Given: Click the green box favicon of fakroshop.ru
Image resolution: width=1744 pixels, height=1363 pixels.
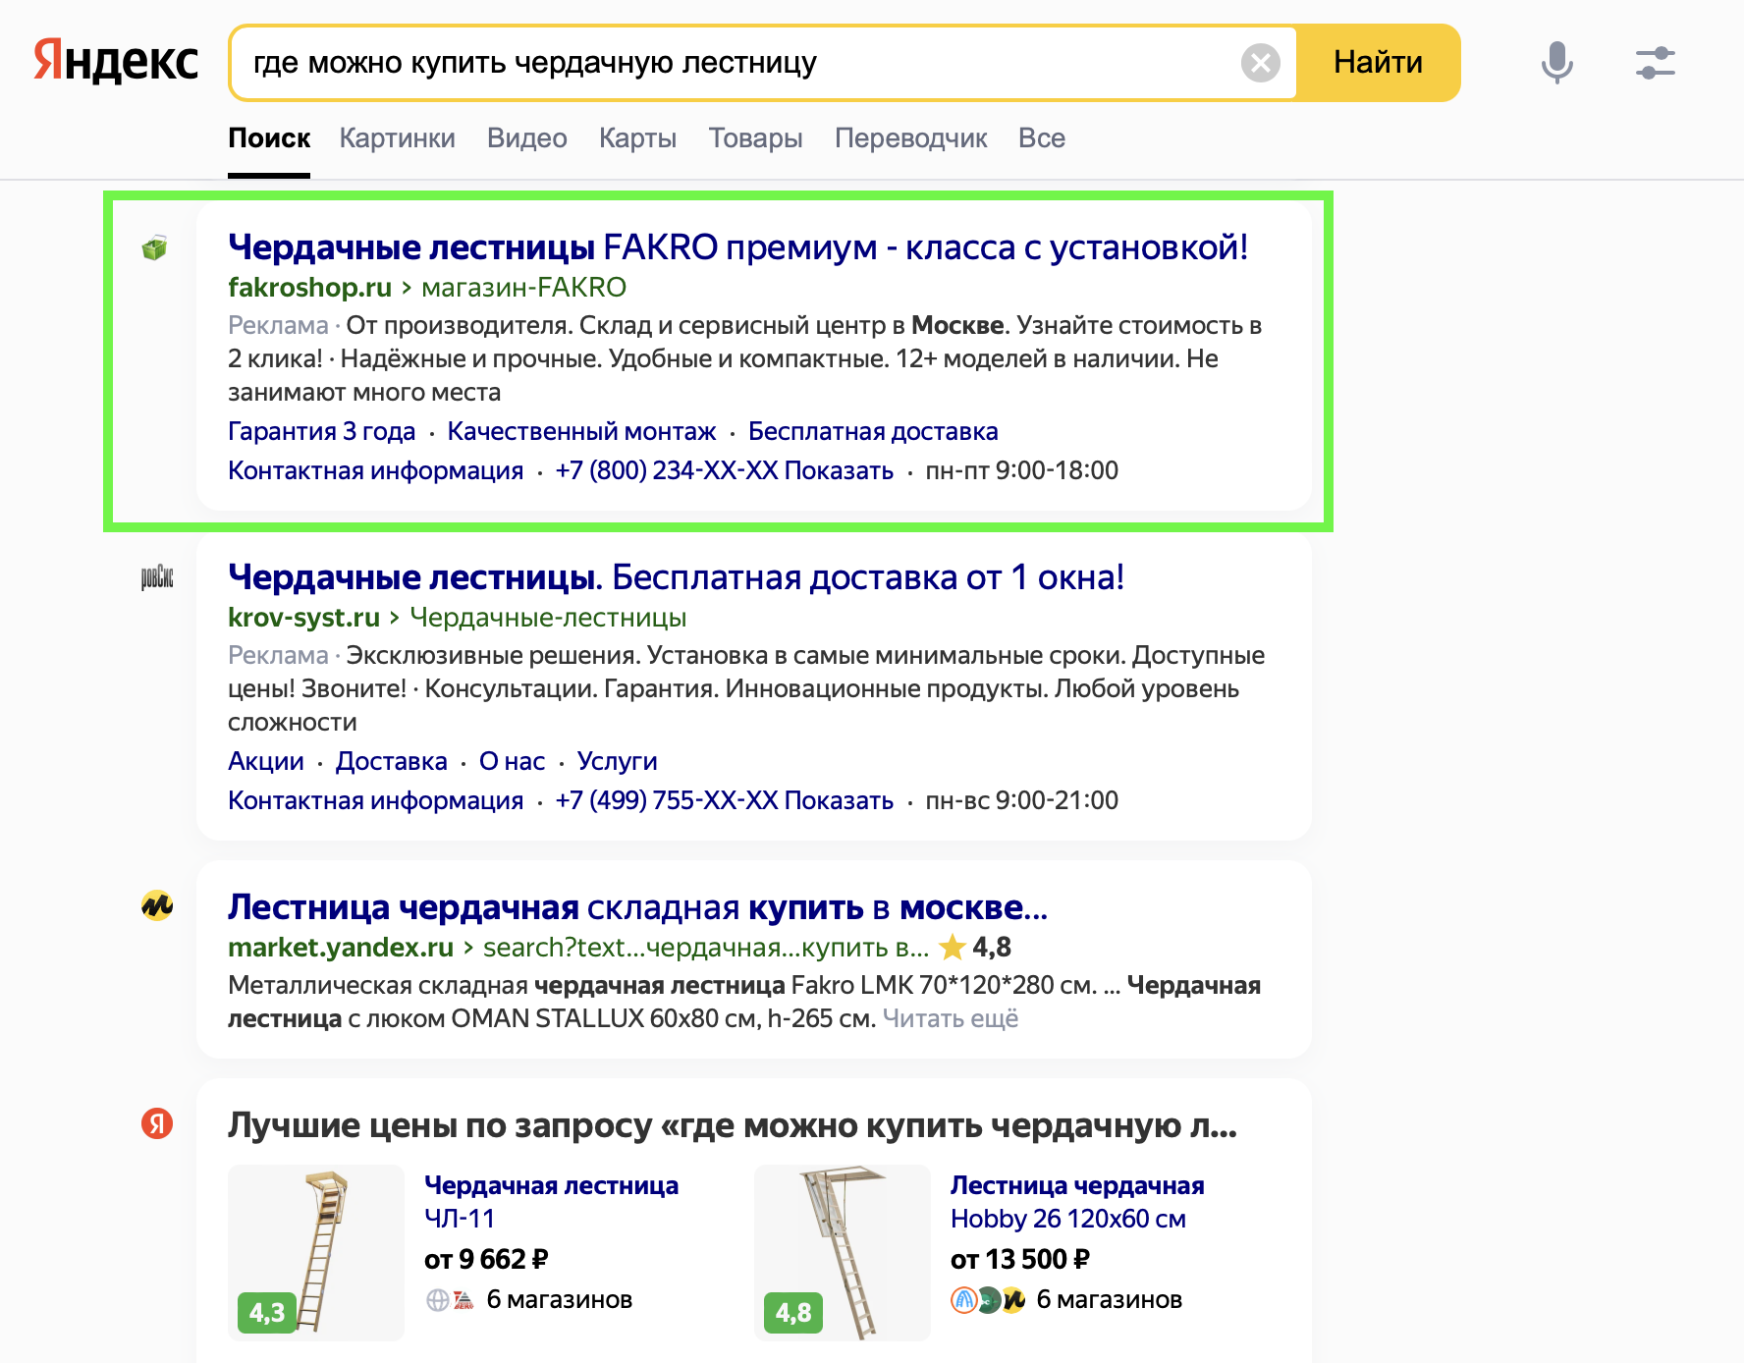Looking at the screenshot, I should point(154,249).
